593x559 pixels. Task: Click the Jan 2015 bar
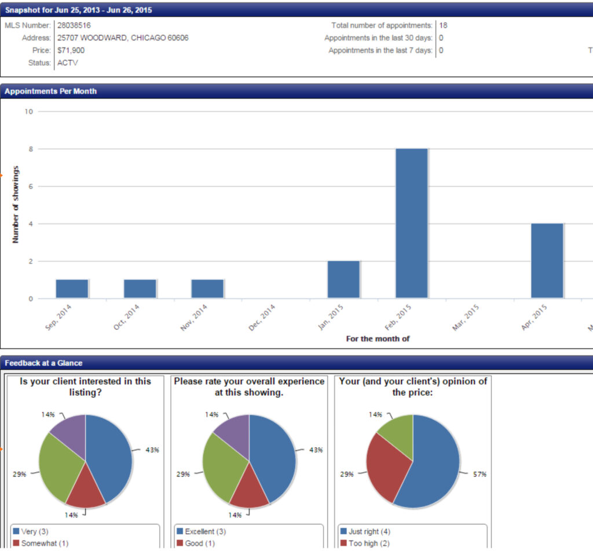tap(343, 279)
